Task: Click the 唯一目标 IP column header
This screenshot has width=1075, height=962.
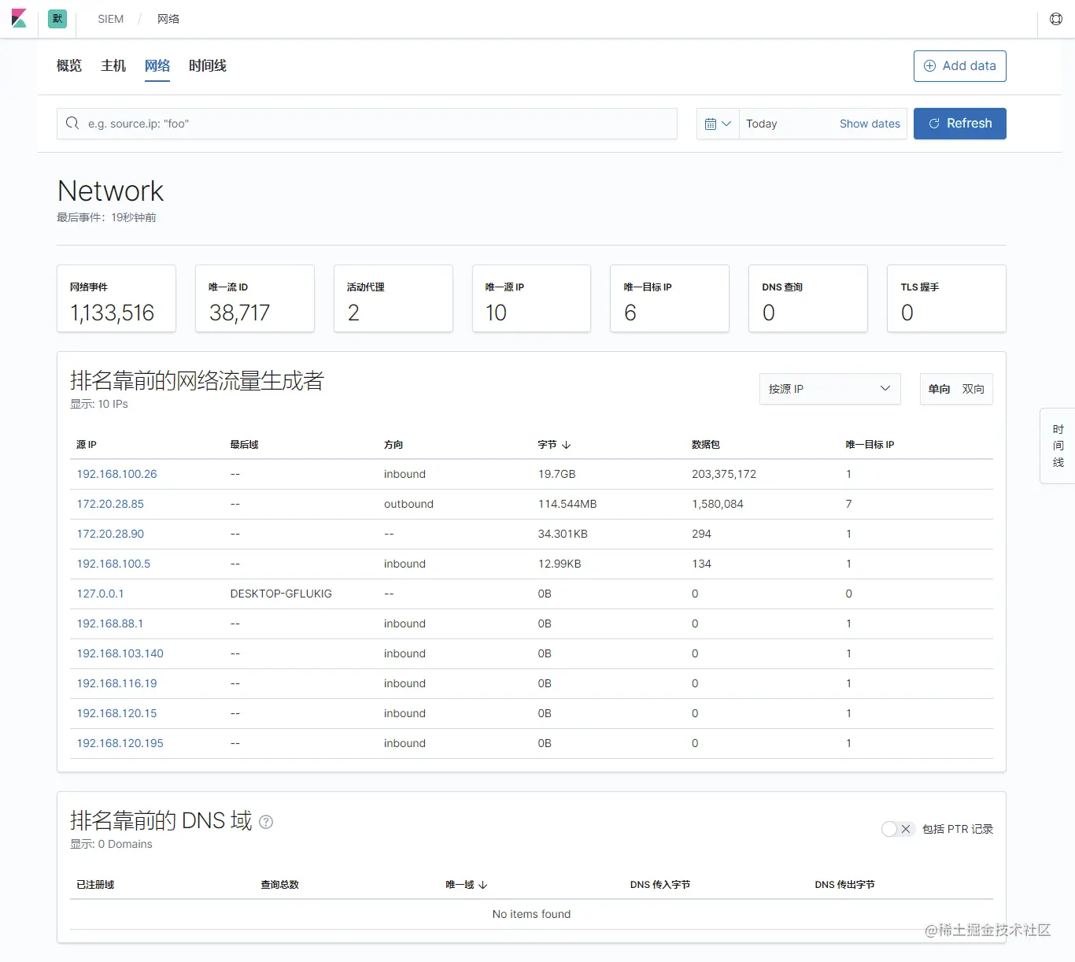Action: [x=870, y=445]
